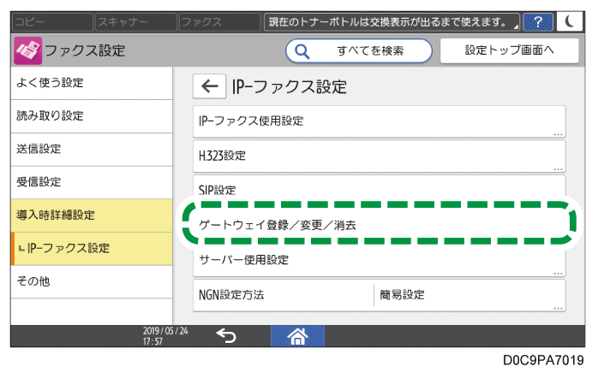The height and width of the screenshot is (372, 592).
Task: Open the すべてを検索 search field
Action: pyautogui.click(x=359, y=50)
